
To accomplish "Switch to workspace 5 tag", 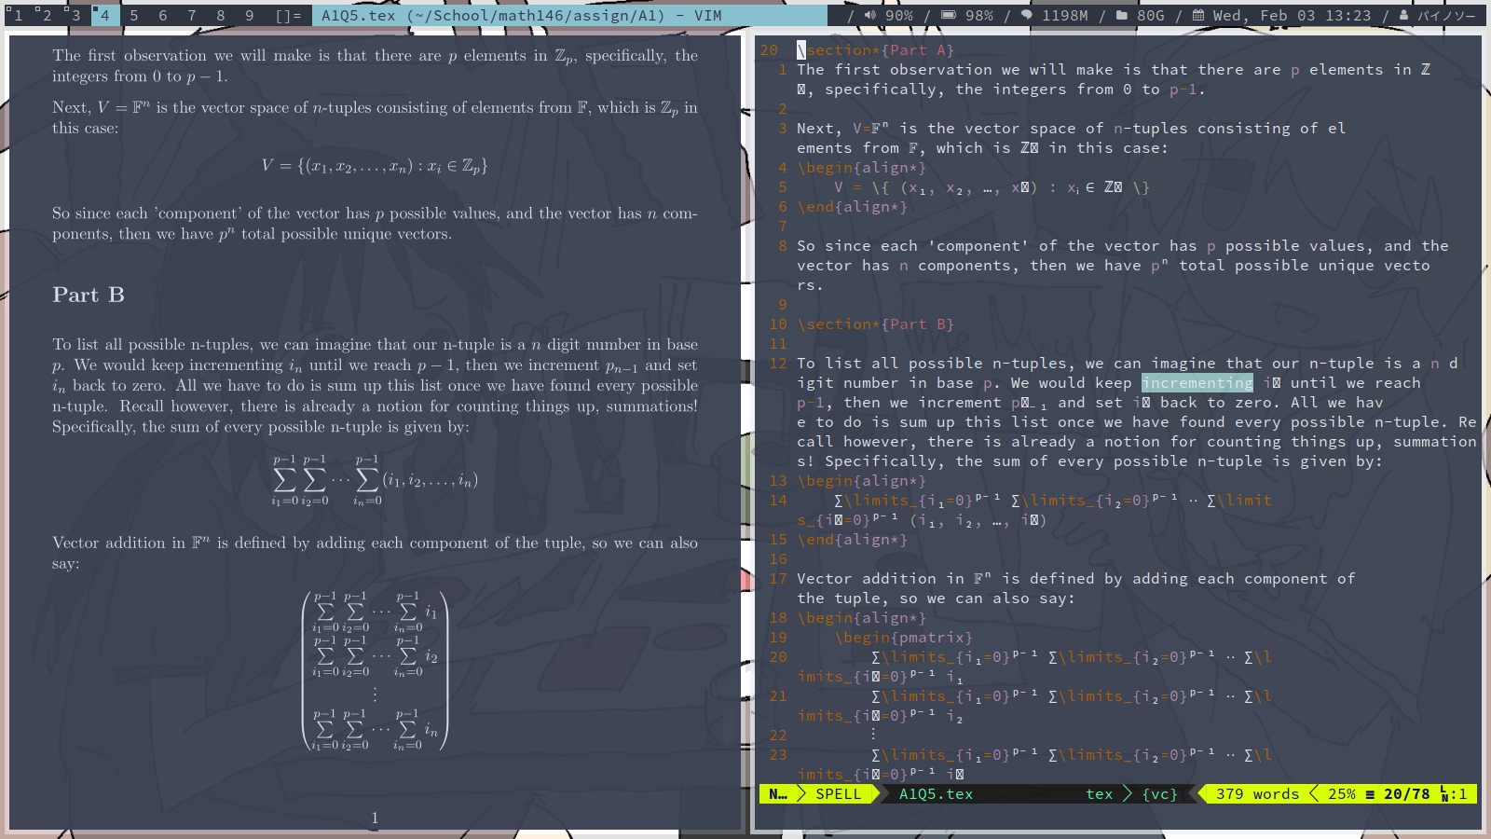I will point(134,15).
